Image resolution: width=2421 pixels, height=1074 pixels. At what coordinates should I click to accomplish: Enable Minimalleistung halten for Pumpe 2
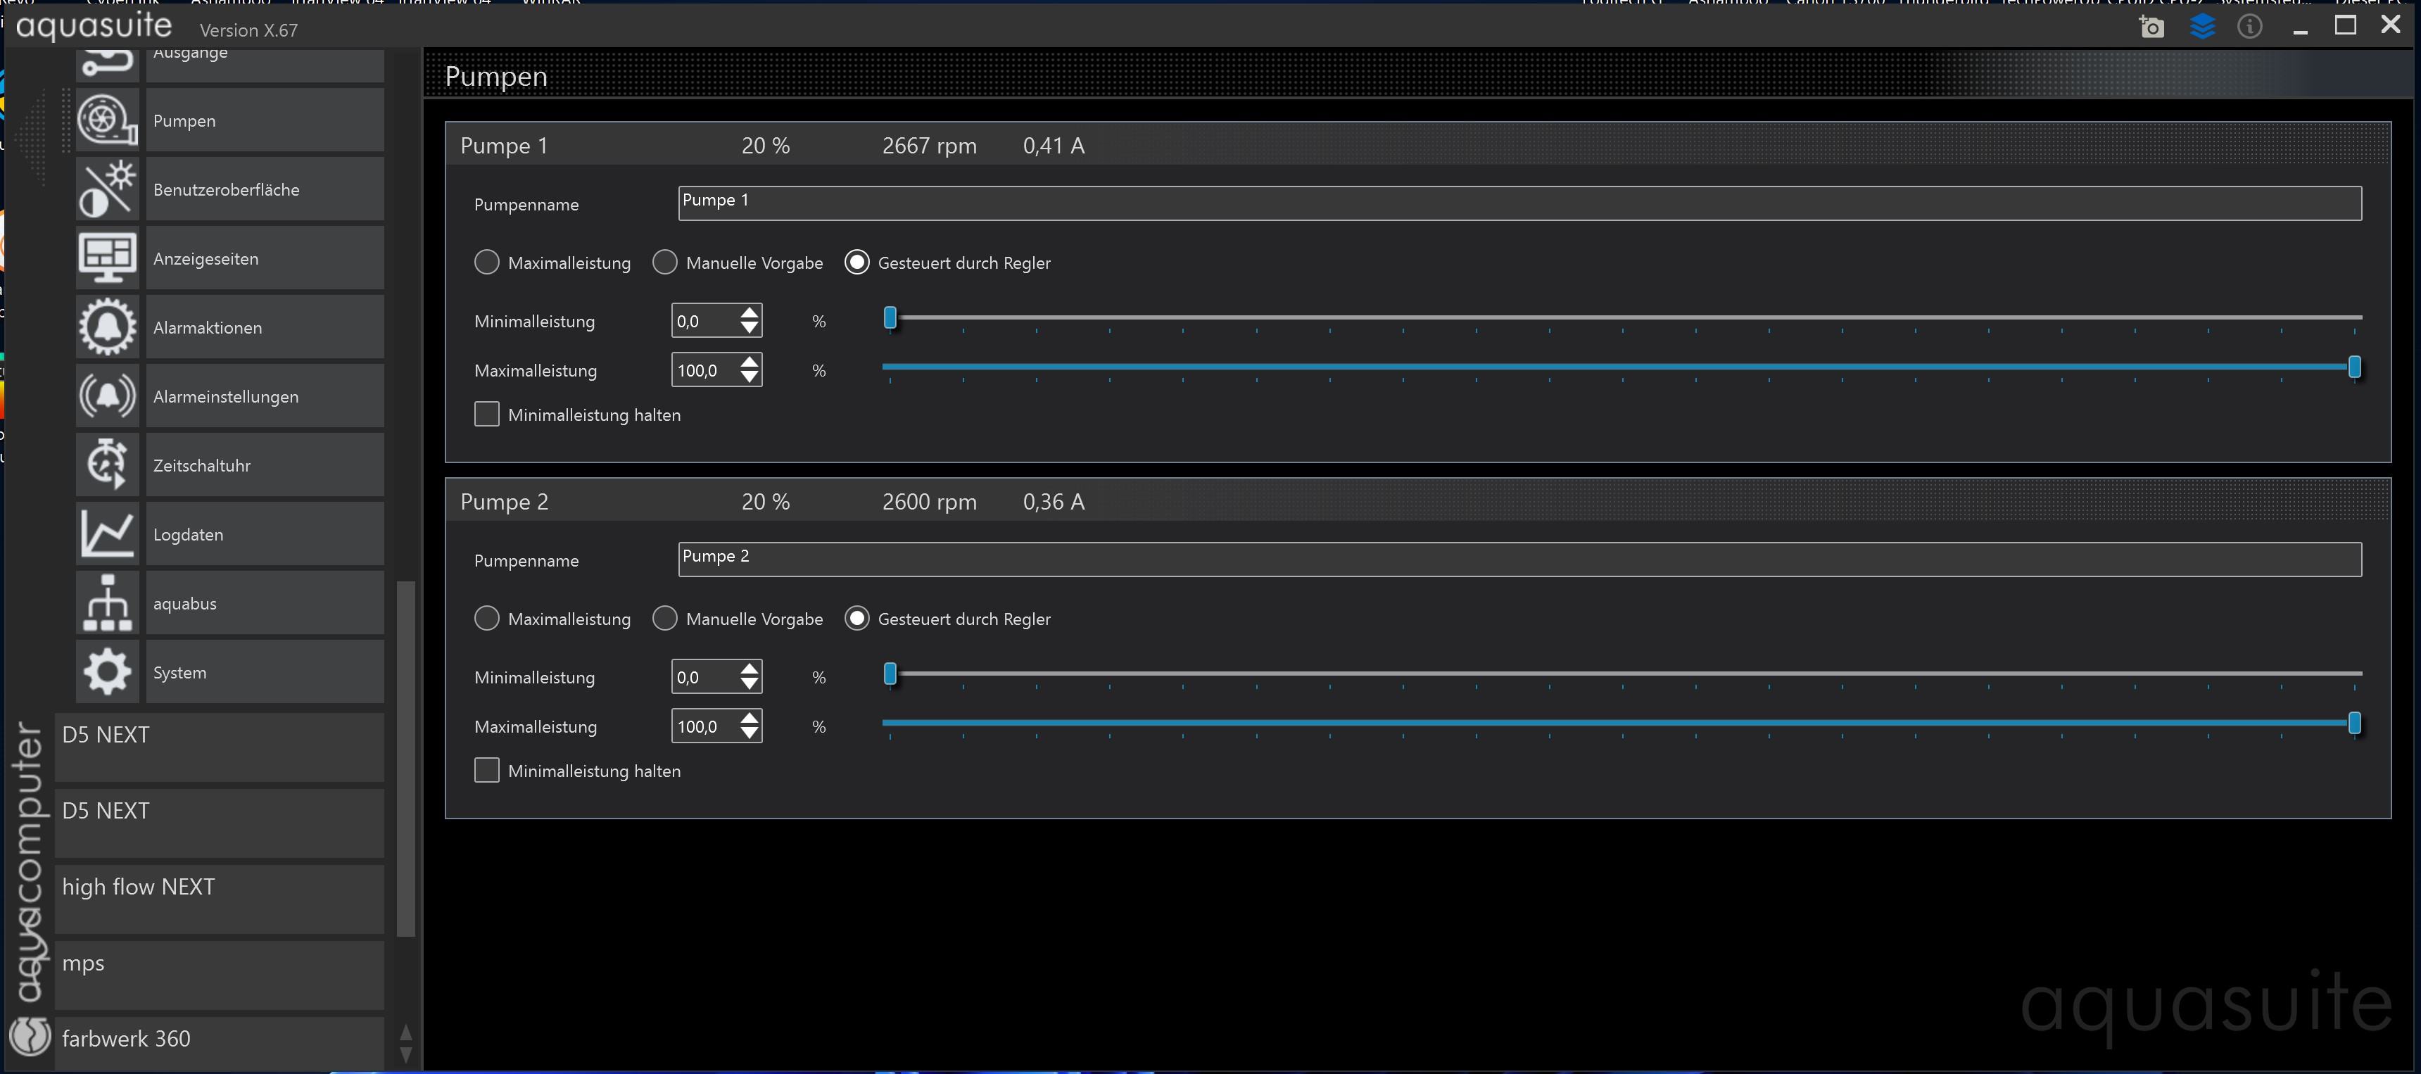coord(487,771)
